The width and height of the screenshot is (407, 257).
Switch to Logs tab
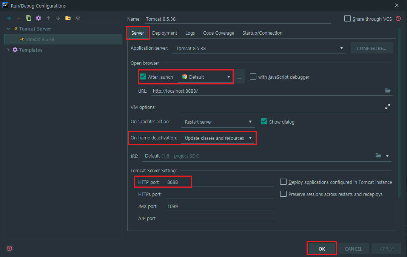(x=190, y=33)
